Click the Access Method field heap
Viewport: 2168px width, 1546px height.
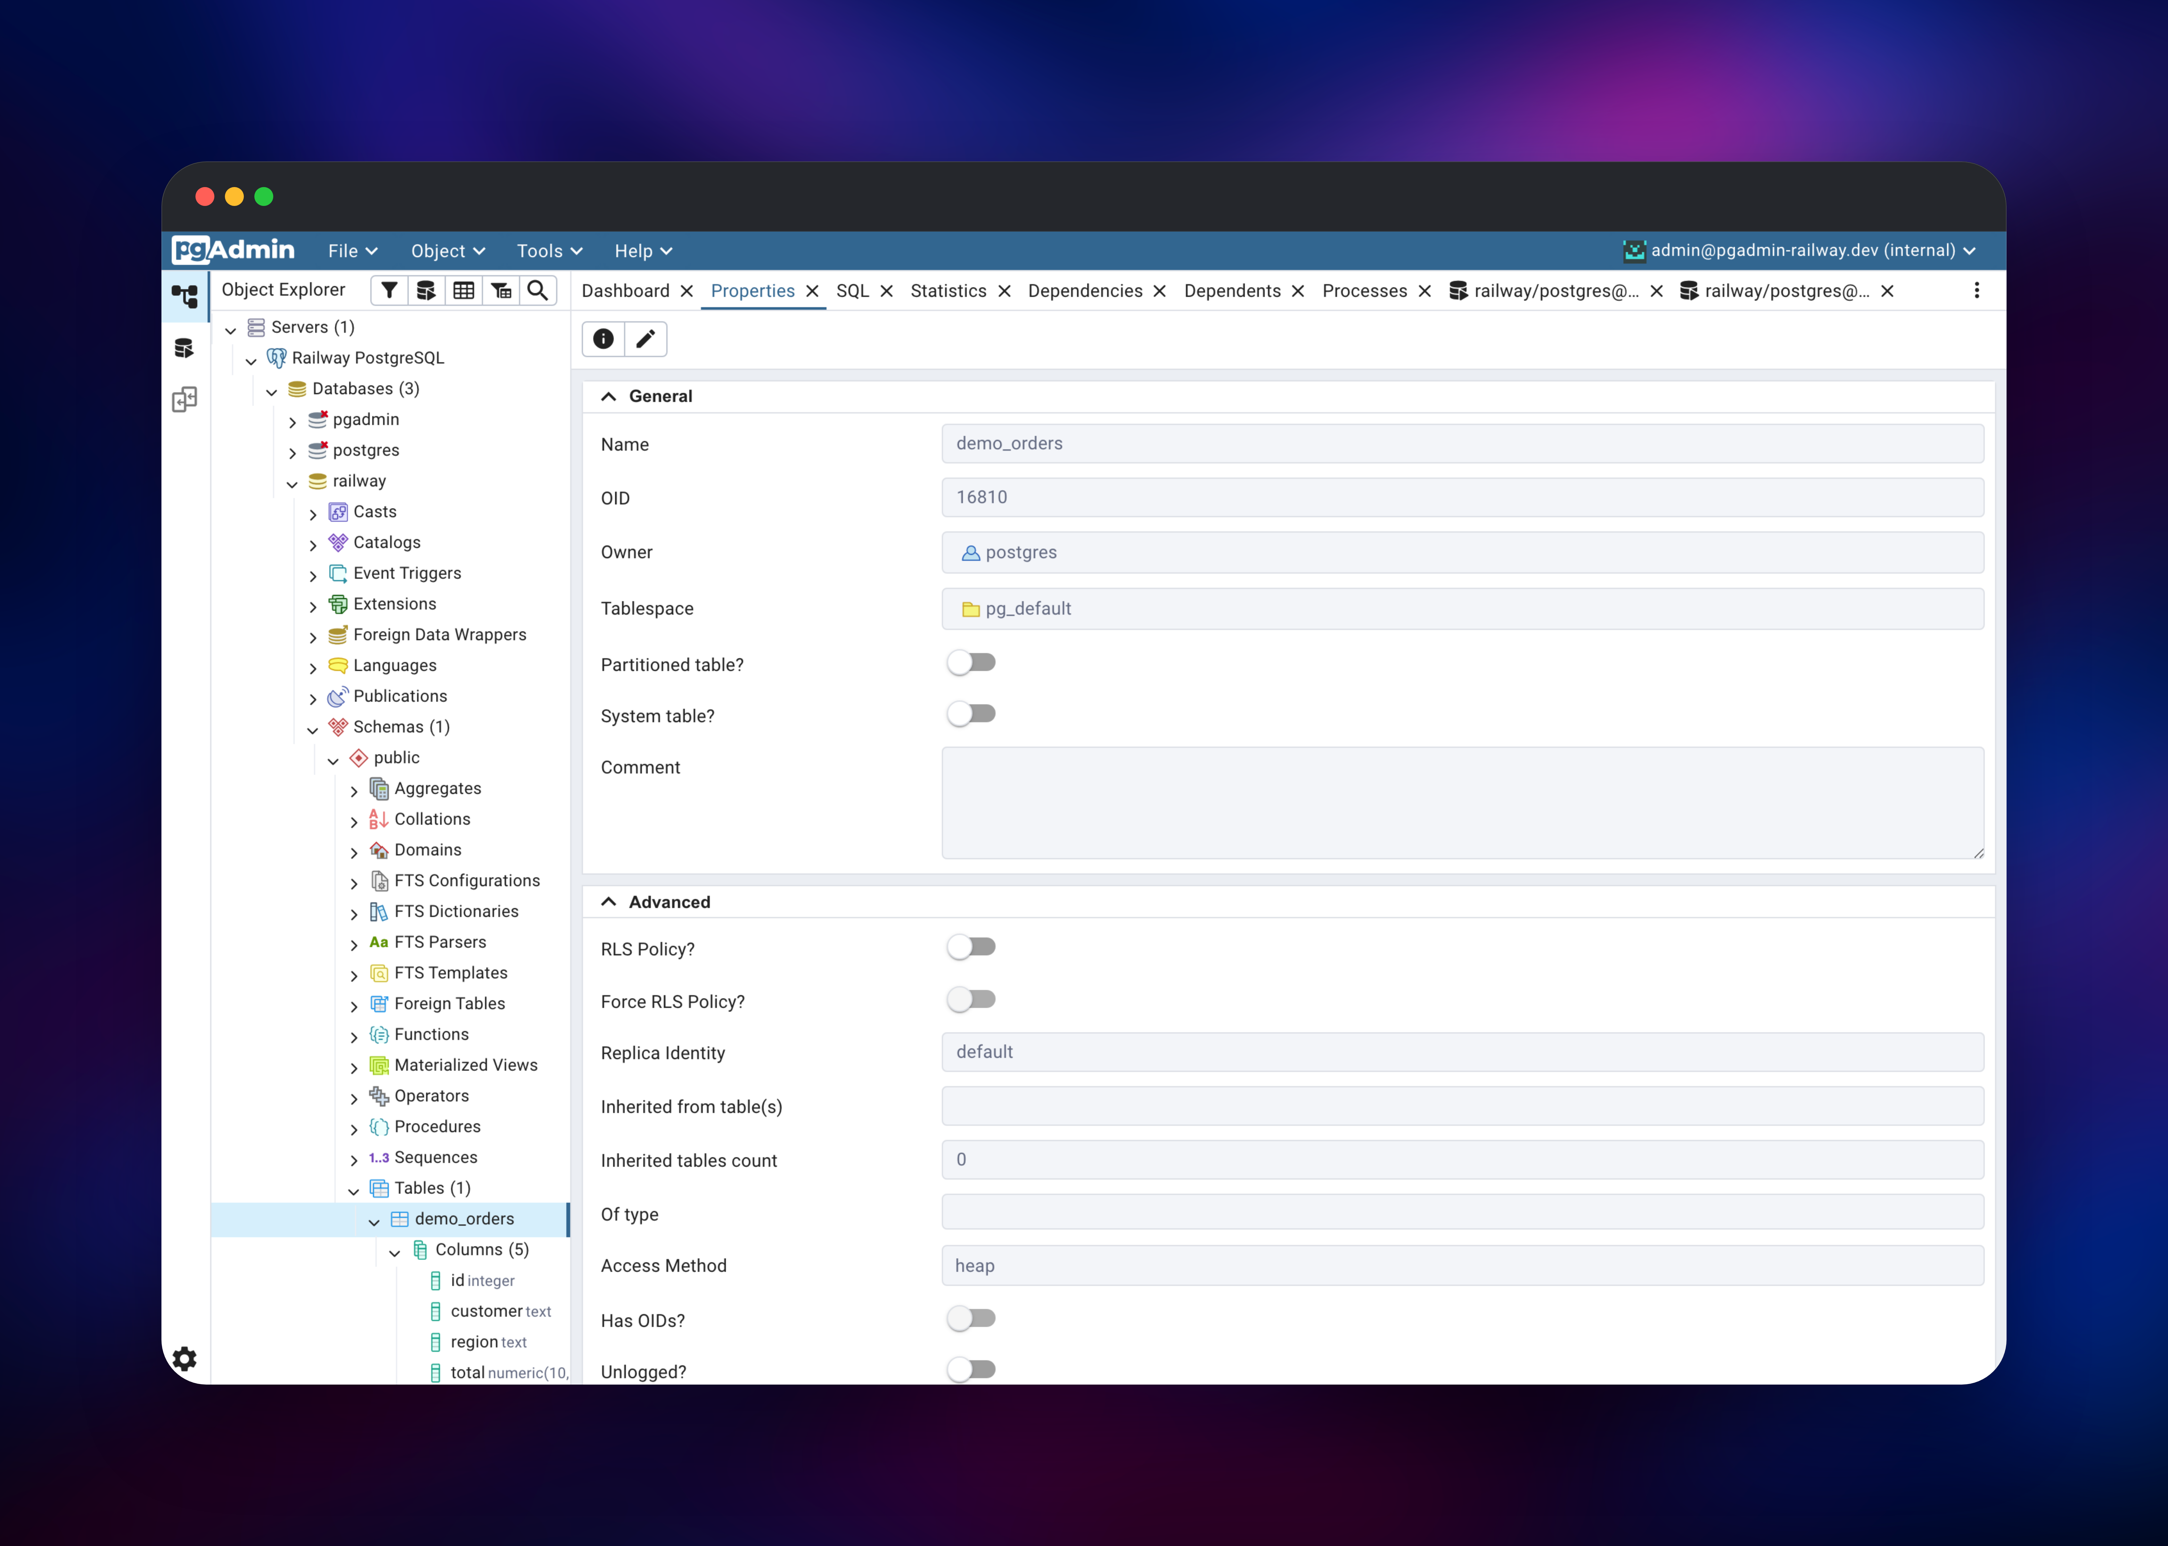(1463, 1265)
